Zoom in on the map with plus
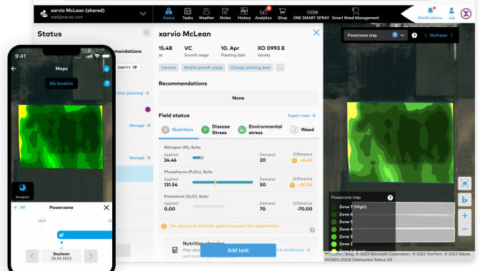This screenshot has height=271, width=482. (464, 216)
